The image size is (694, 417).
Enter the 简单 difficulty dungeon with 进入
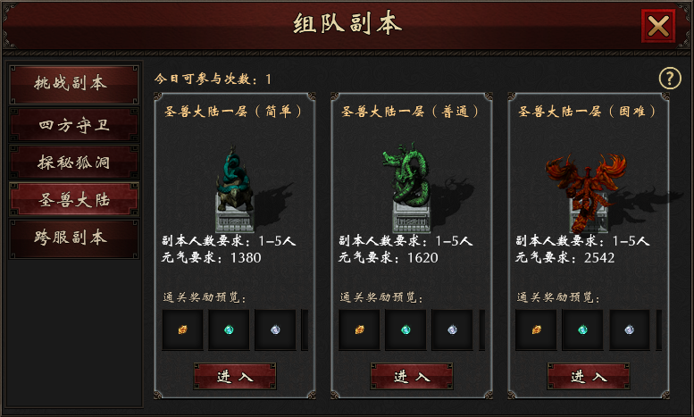click(x=235, y=376)
